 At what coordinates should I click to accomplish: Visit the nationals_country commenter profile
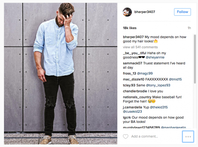tap(137, 97)
